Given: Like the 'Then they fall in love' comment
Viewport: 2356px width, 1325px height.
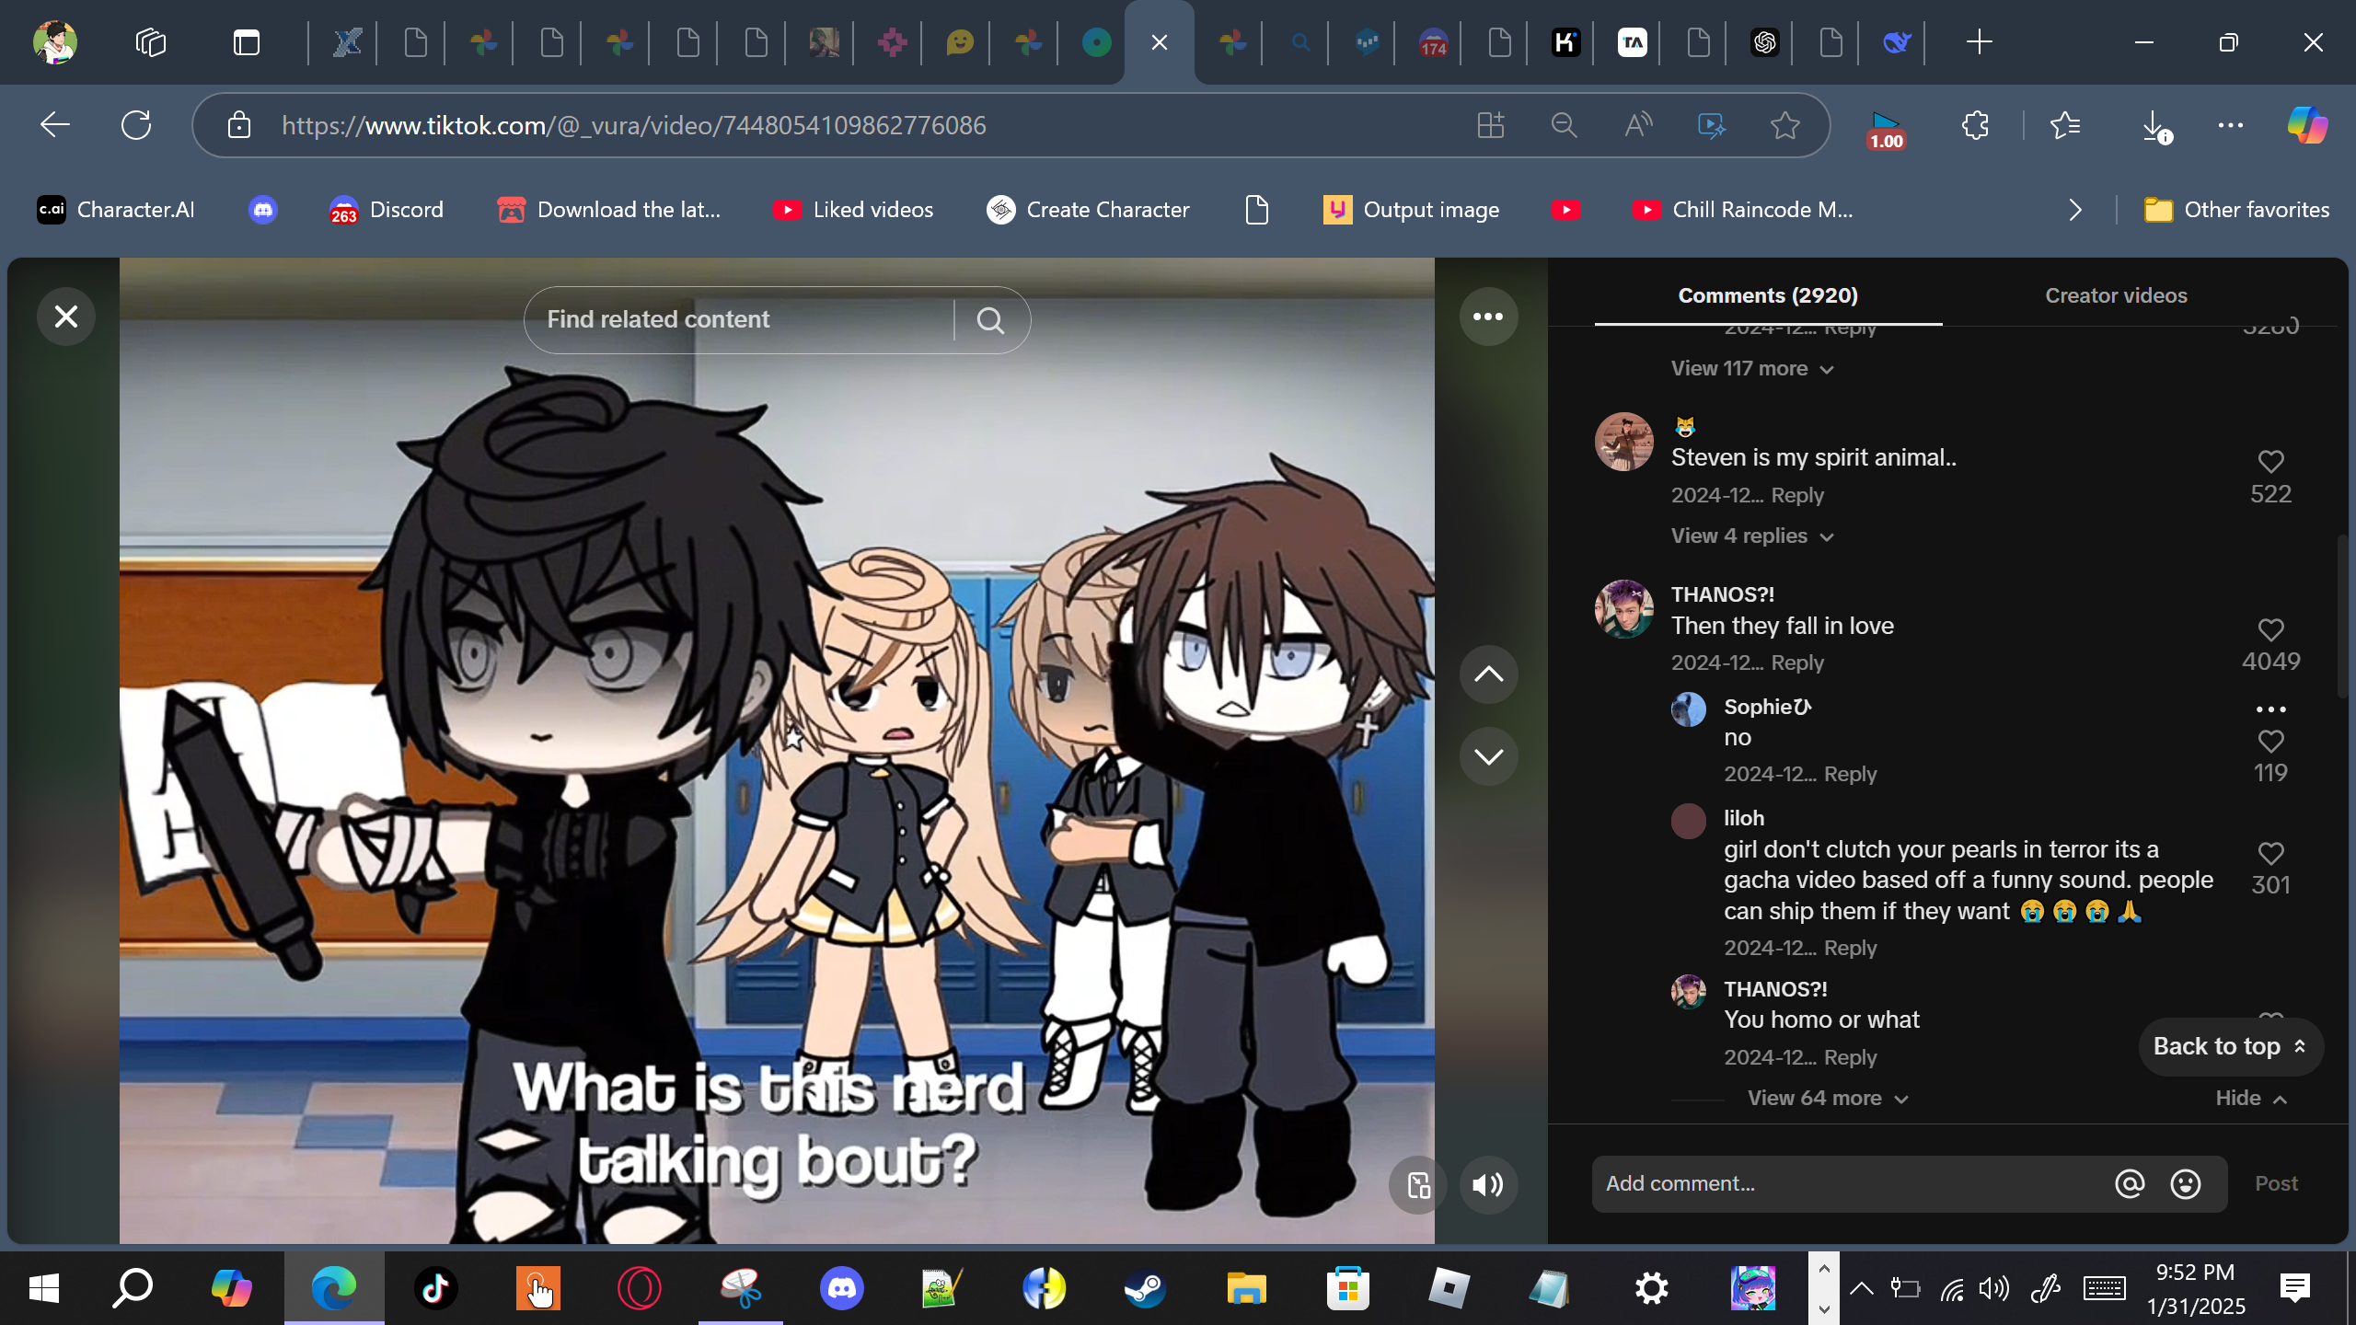Looking at the screenshot, I should tap(2270, 629).
